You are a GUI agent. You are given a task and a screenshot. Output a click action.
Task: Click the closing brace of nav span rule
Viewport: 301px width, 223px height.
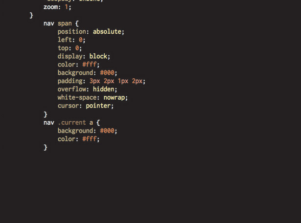(x=46, y=114)
